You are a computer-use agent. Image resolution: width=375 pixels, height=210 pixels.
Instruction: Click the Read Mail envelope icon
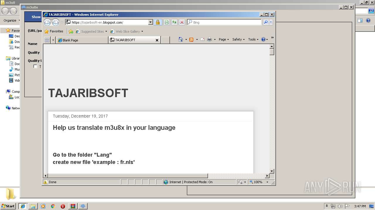[202, 39]
